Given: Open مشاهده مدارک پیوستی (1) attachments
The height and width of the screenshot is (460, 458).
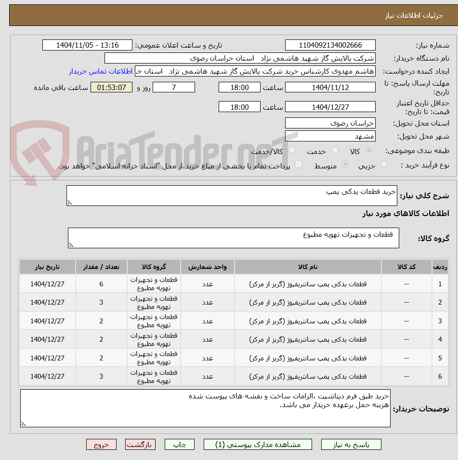Looking at the screenshot, I should 258,445.
